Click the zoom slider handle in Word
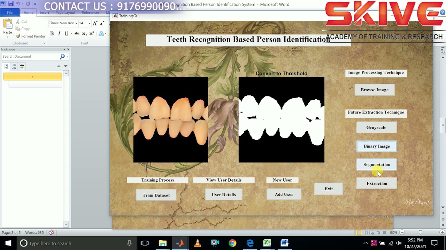Screen dimensions: 446x250 click(421, 232)
